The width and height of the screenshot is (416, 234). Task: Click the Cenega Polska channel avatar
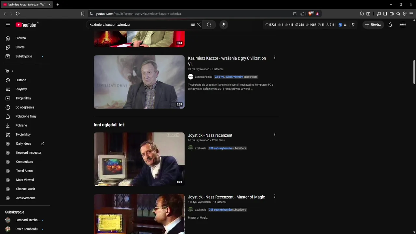pyautogui.click(x=191, y=77)
